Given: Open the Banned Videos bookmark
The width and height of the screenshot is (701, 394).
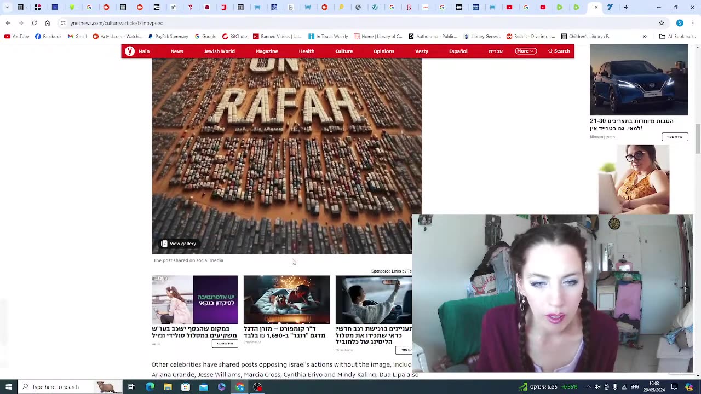Looking at the screenshot, I should click(x=277, y=37).
